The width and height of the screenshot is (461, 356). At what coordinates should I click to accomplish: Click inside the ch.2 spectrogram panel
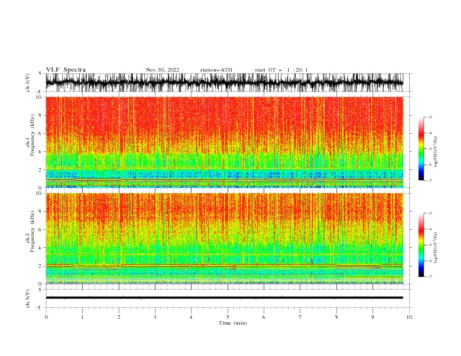tap(225, 238)
